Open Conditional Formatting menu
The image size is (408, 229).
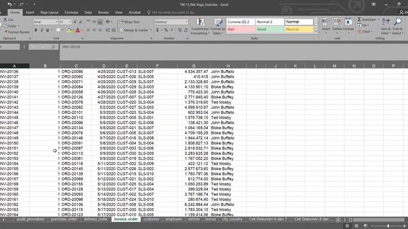pyautogui.click(x=200, y=26)
